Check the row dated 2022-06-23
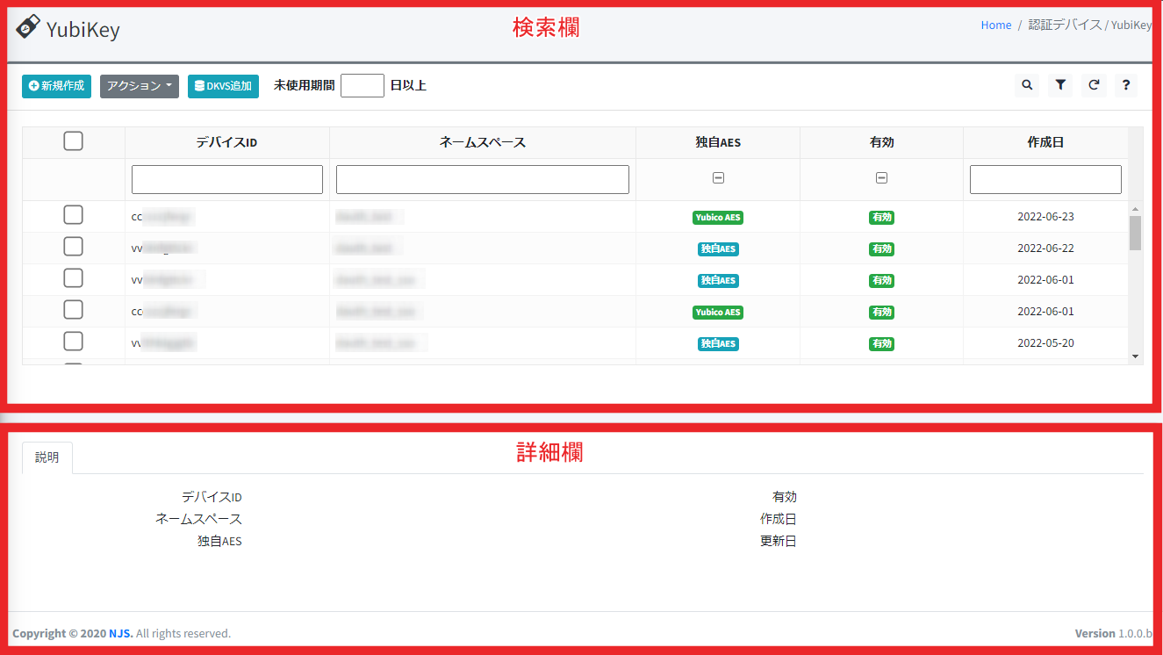 (x=74, y=215)
